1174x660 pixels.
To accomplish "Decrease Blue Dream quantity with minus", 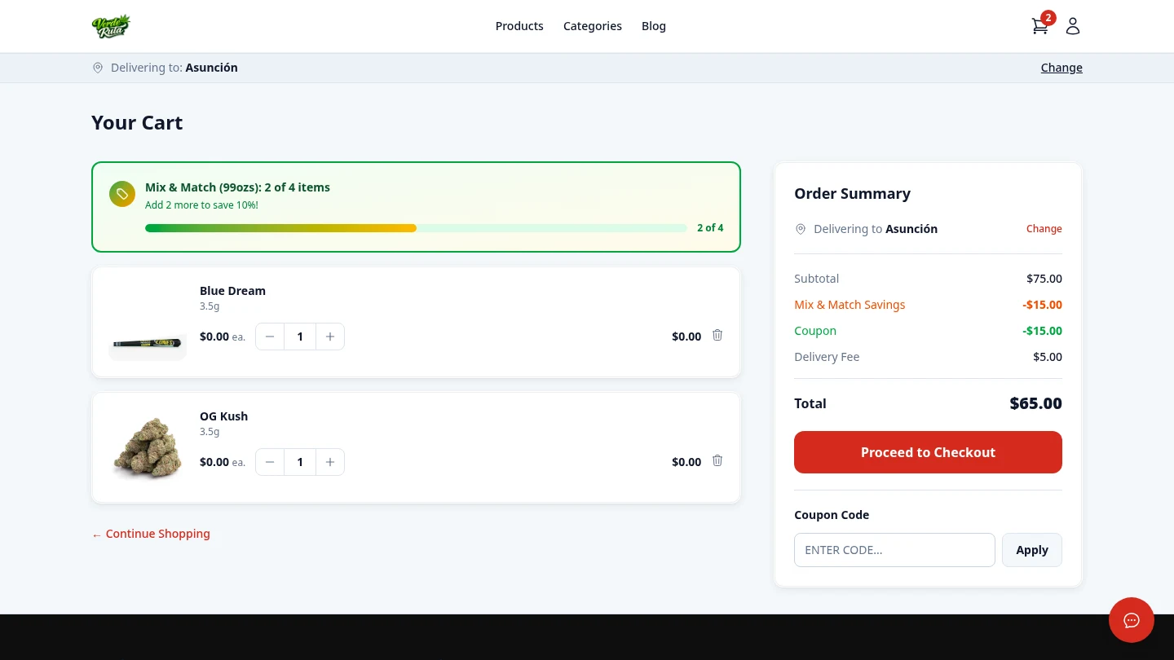I will (x=270, y=337).
